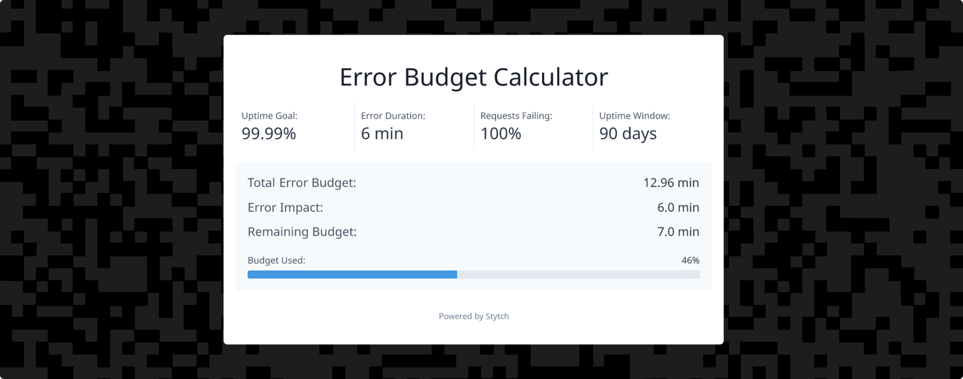Open the Powered by Stytch link
Image resolution: width=963 pixels, height=379 pixels.
[473, 316]
